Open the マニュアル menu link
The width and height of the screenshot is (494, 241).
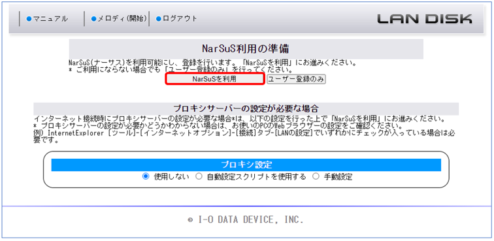(50, 19)
